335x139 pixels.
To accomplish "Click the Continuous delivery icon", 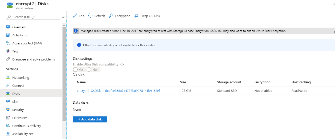I will pyautogui.click(x=8, y=126).
